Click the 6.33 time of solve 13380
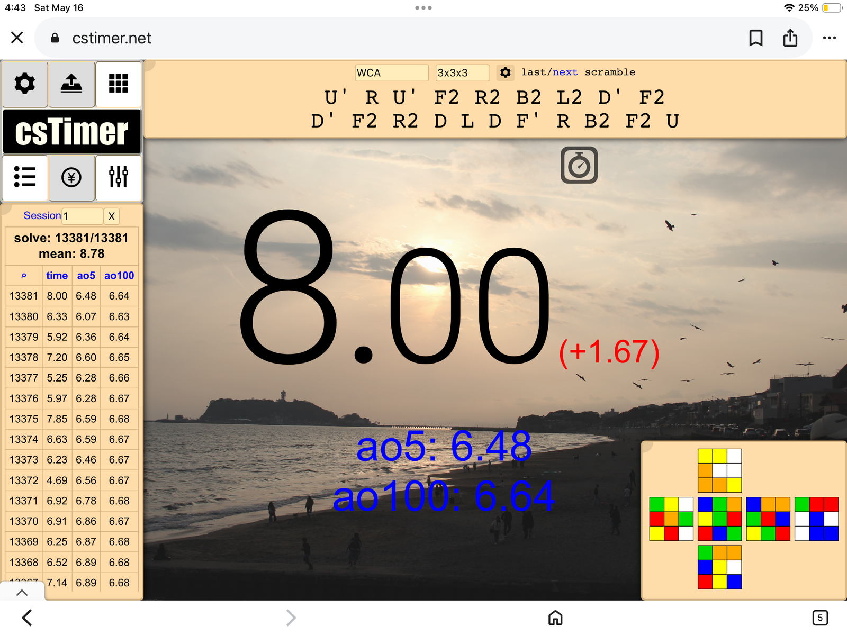 click(57, 316)
